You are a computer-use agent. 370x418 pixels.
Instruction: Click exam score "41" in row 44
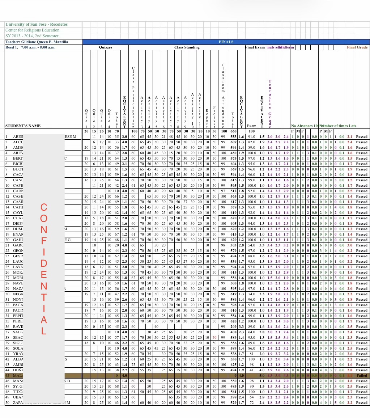[x=251, y=370]
